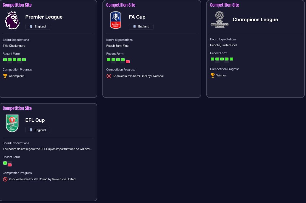The image size is (306, 203).
Task: Click the England flag in FA Cup card
Action: coord(134,27)
